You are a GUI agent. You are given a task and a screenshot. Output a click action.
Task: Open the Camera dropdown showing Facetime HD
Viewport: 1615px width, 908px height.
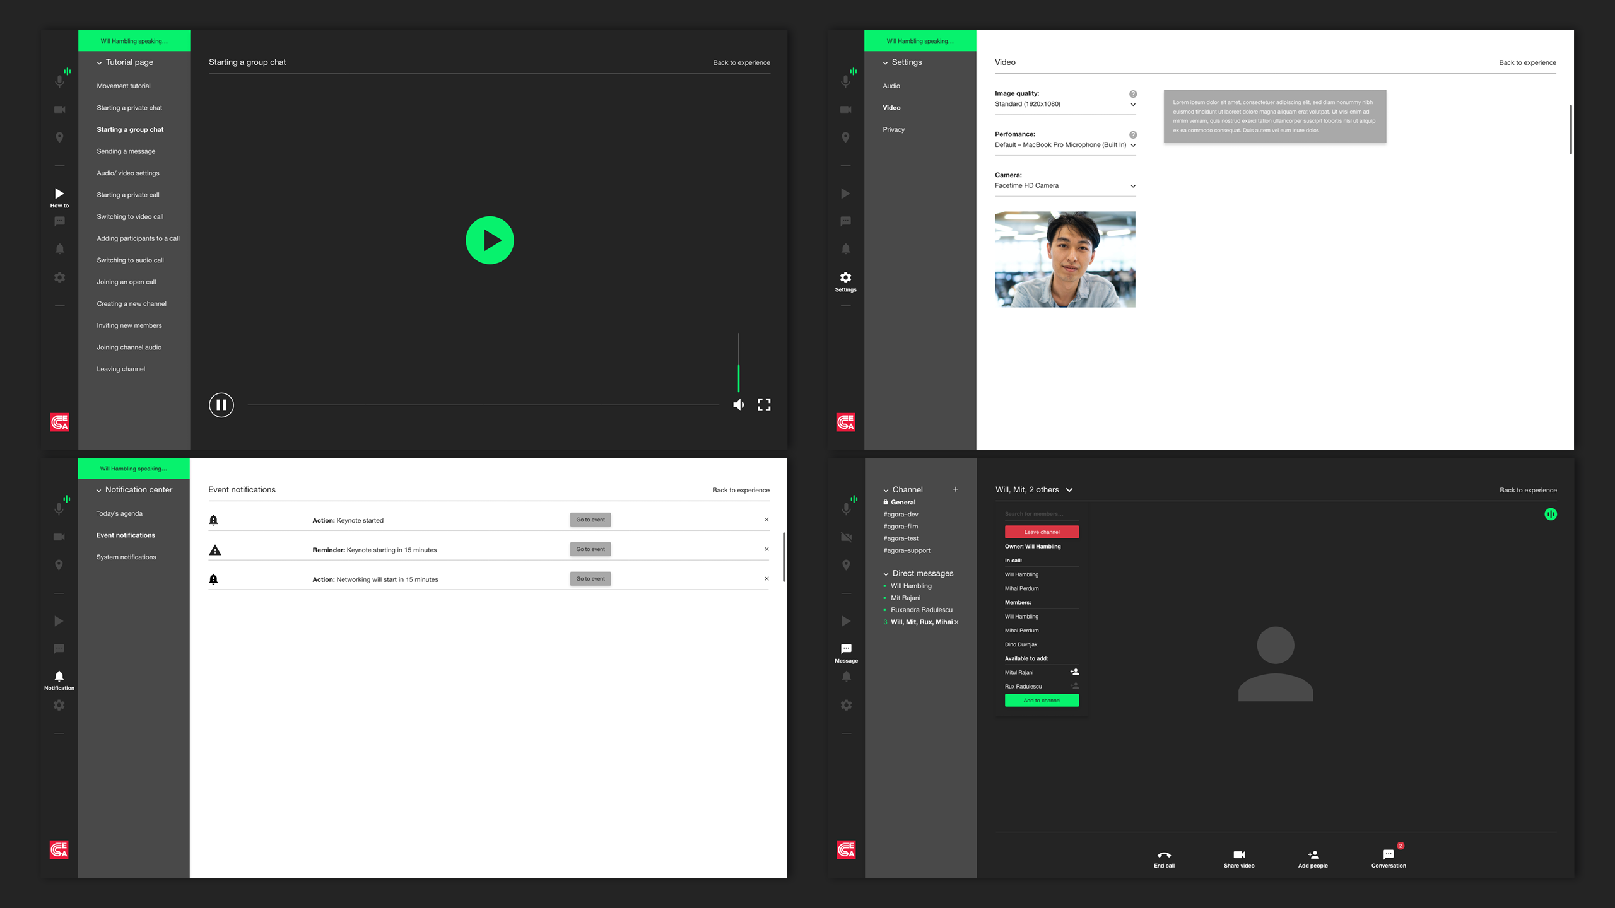point(1133,186)
